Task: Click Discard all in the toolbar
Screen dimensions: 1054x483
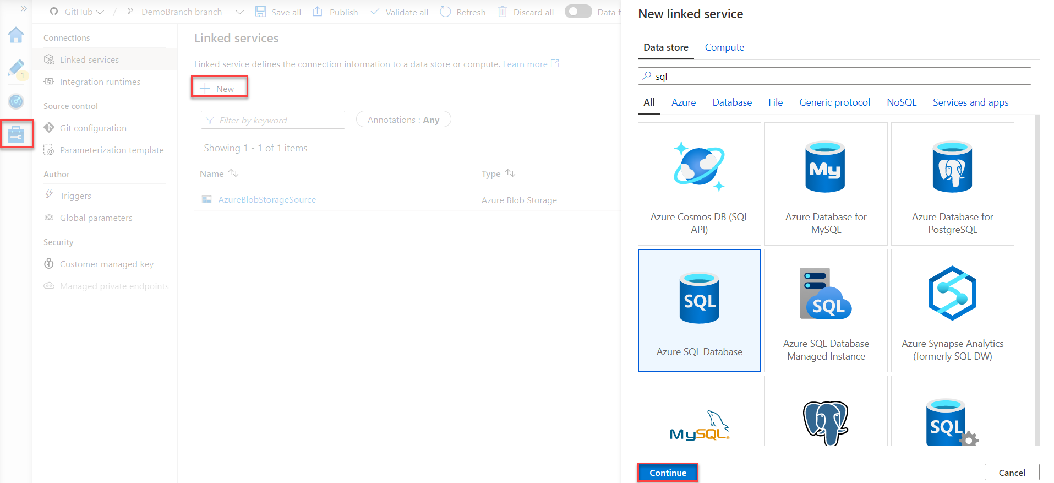Action: [526, 12]
